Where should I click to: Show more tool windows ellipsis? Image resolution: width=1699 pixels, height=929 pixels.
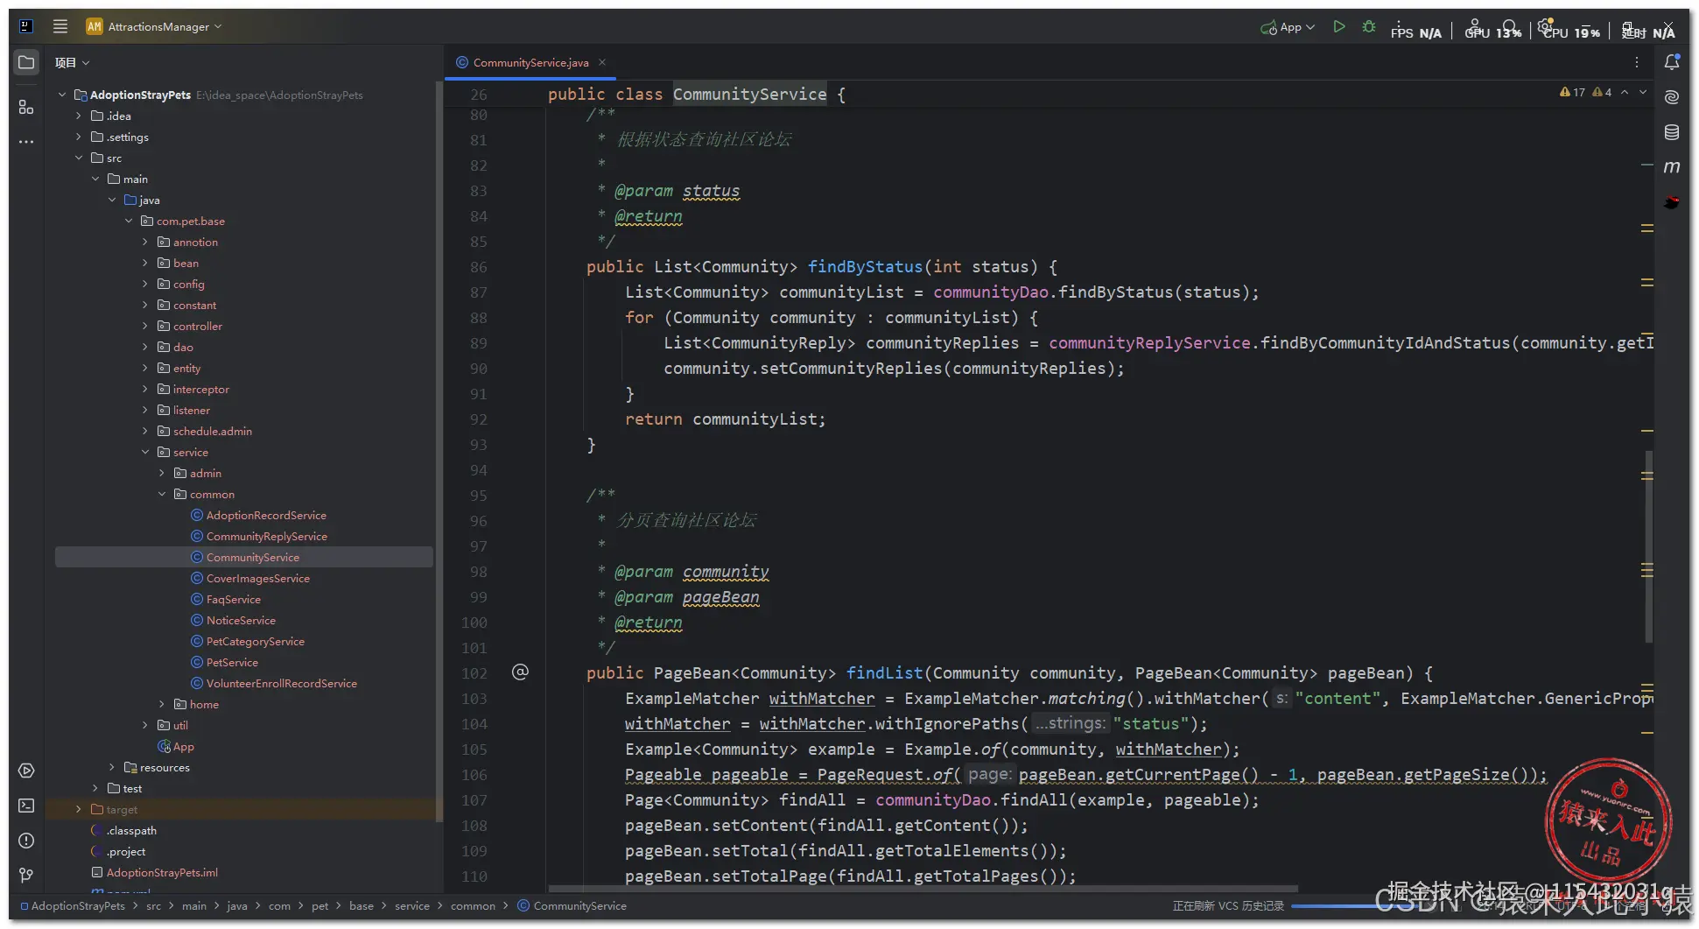click(x=26, y=141)
